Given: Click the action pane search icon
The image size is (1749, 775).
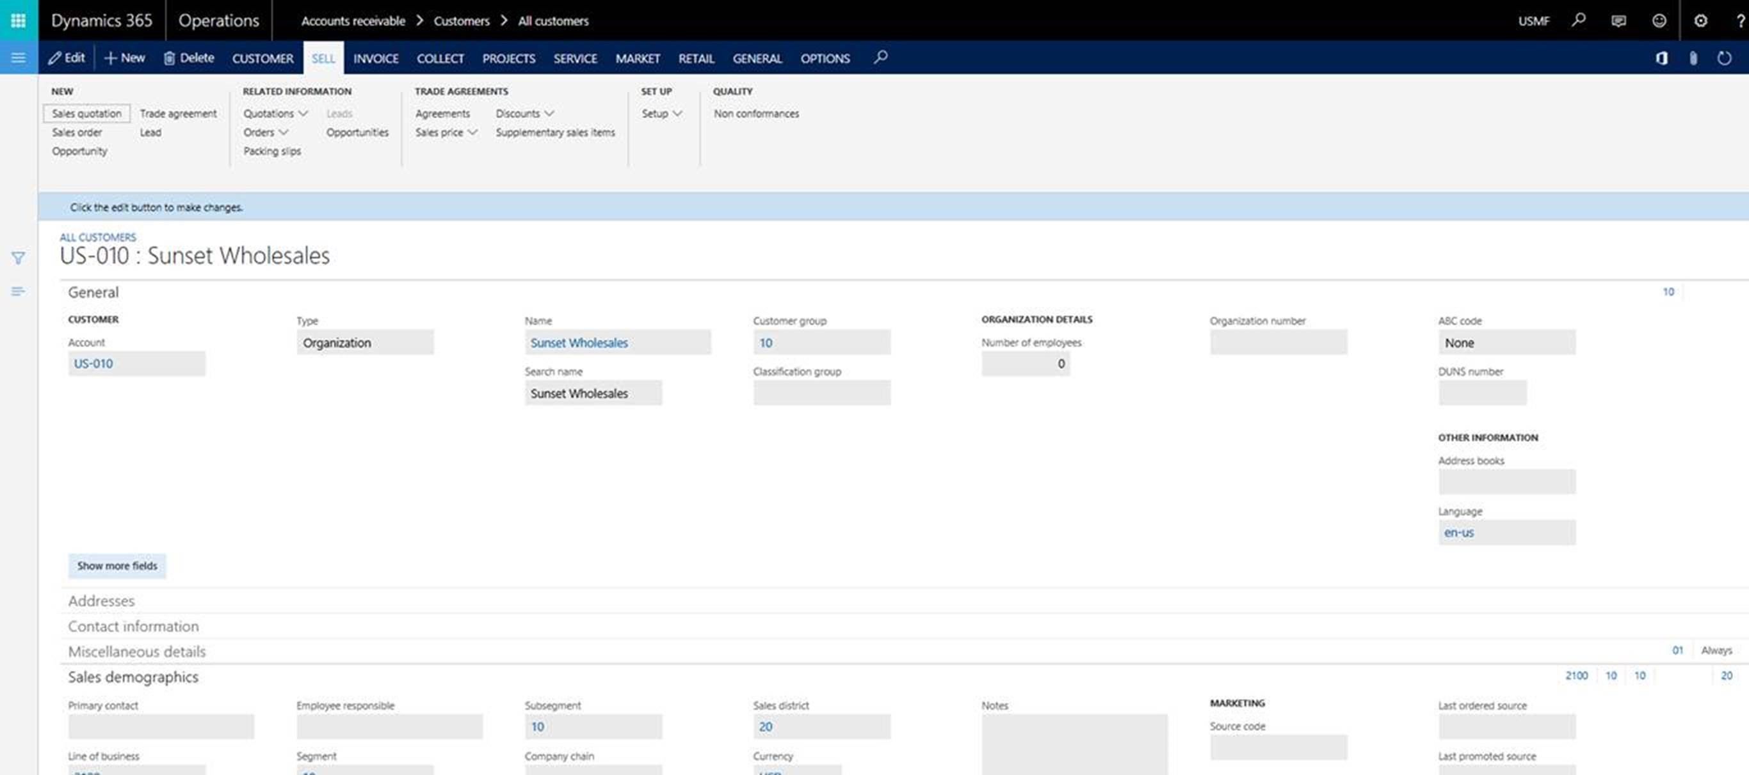Looking at the screenshot, I should coord(881,58).
